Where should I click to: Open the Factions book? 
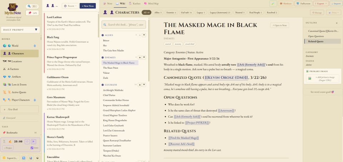[x=19, y=69]
